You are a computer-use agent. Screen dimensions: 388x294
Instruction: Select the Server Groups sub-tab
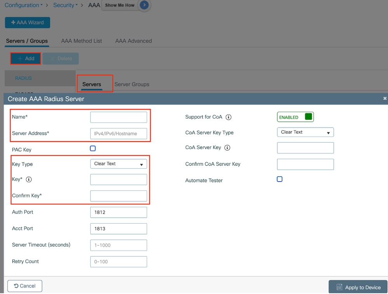132,84
